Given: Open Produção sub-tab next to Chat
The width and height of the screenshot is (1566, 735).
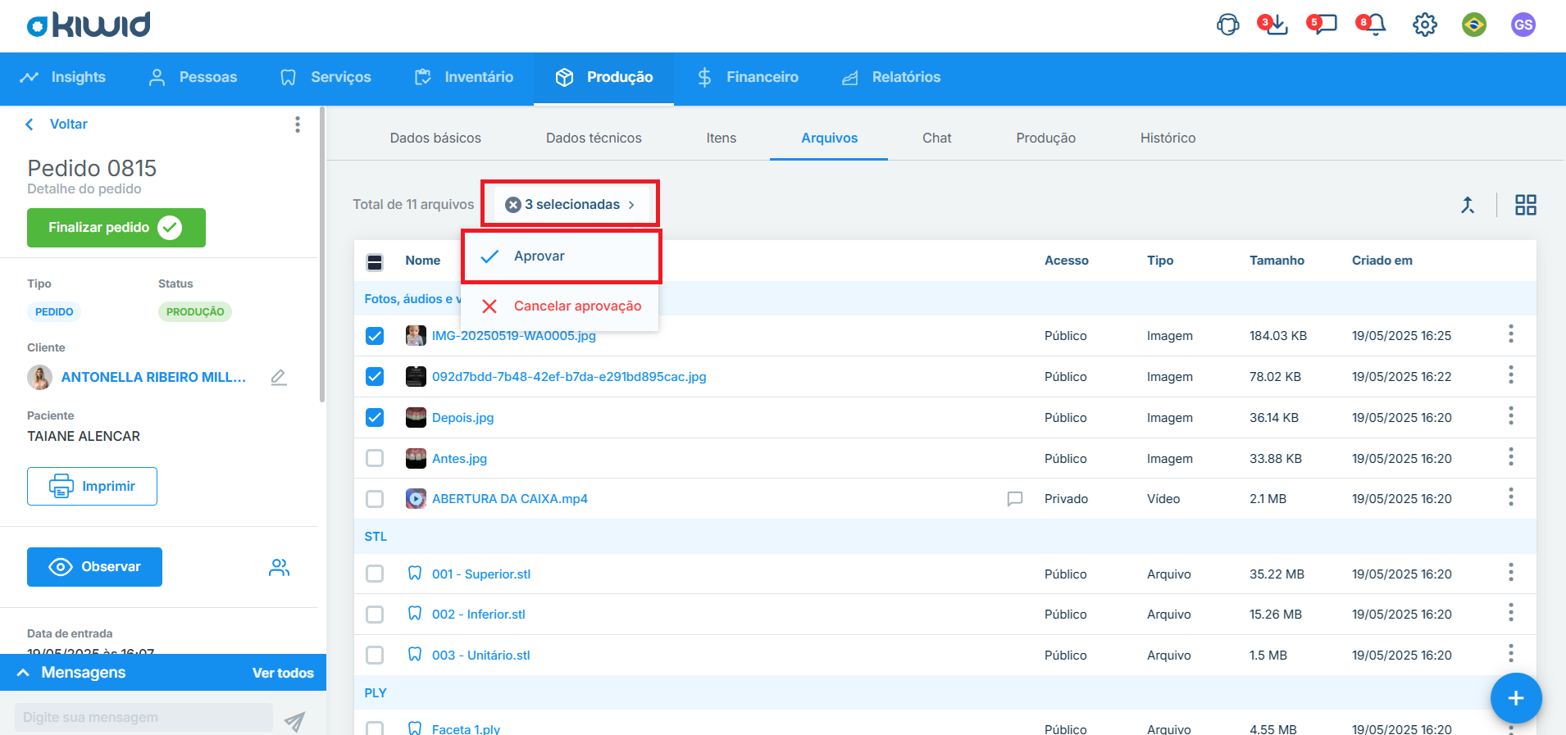Looking at the screenshot, I should (x=1045, y=138).
